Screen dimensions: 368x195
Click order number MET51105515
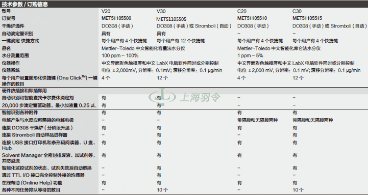point(307,18)
